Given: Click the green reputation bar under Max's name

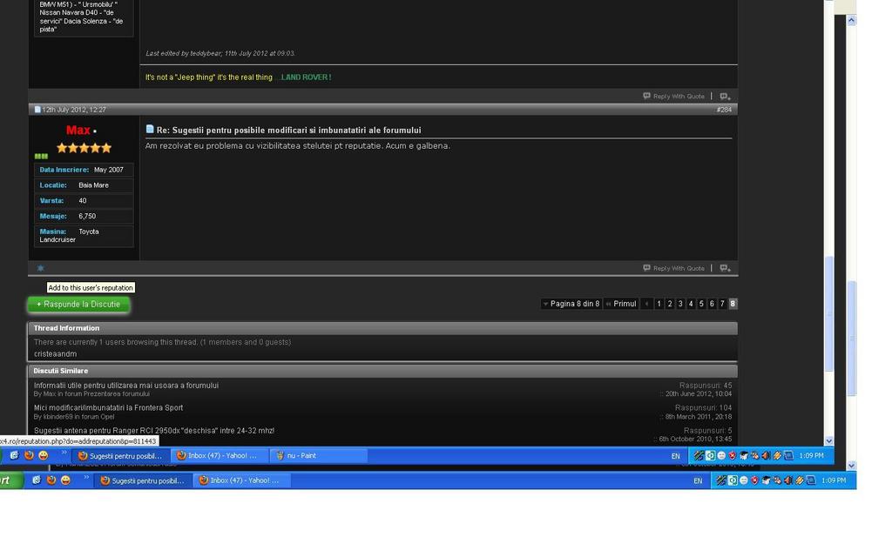Looking at the screenshot, I should 41,157.
